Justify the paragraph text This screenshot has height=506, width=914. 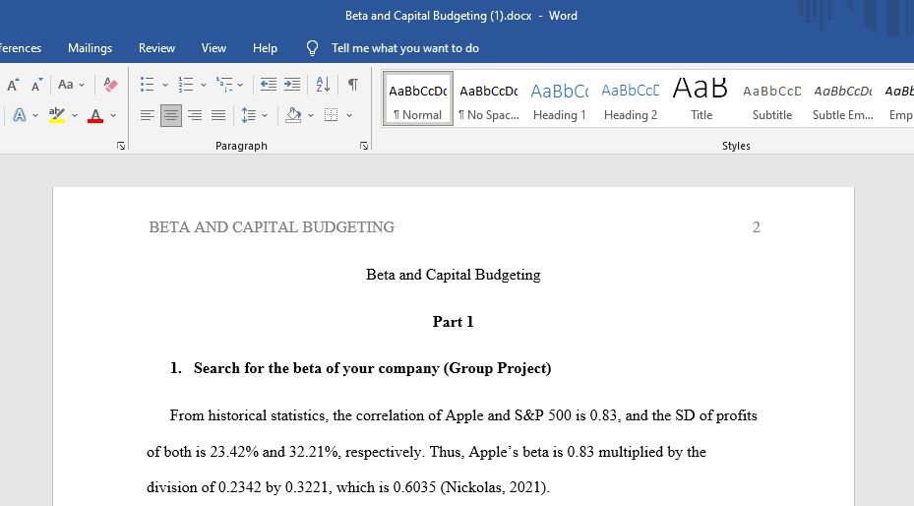(x=218, y=115)
